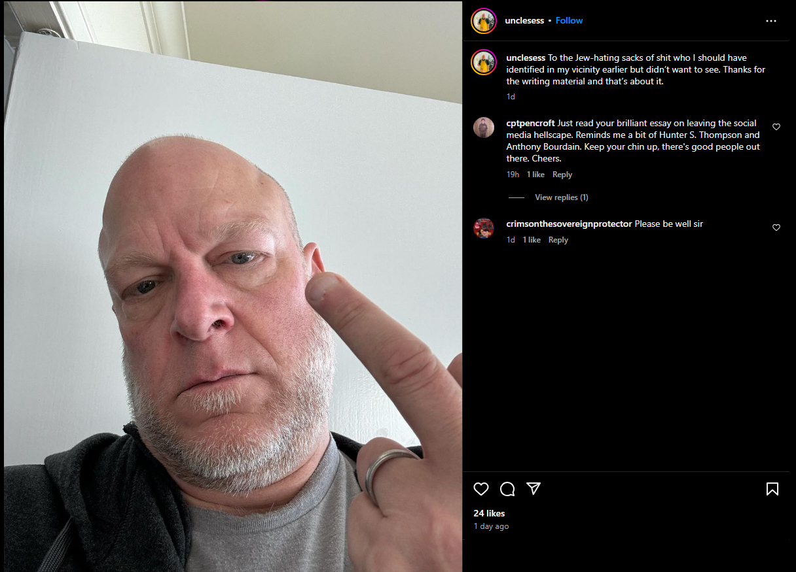Screen dimensions: 796x572
Task: Open cptpencroft's avatar
Action: [484, 127]
